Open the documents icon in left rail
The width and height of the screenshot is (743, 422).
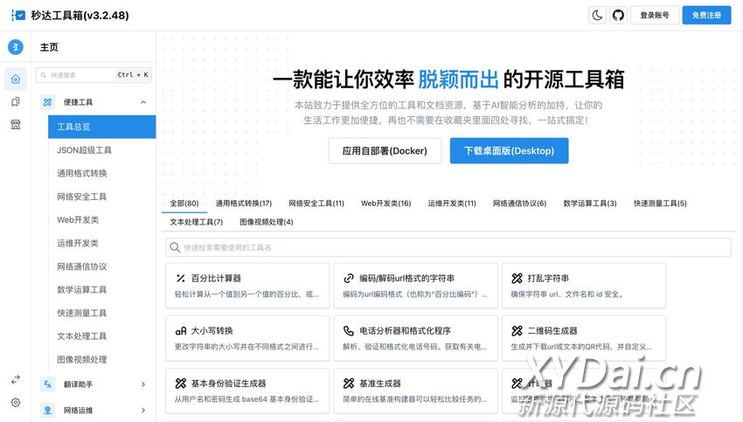15,102
